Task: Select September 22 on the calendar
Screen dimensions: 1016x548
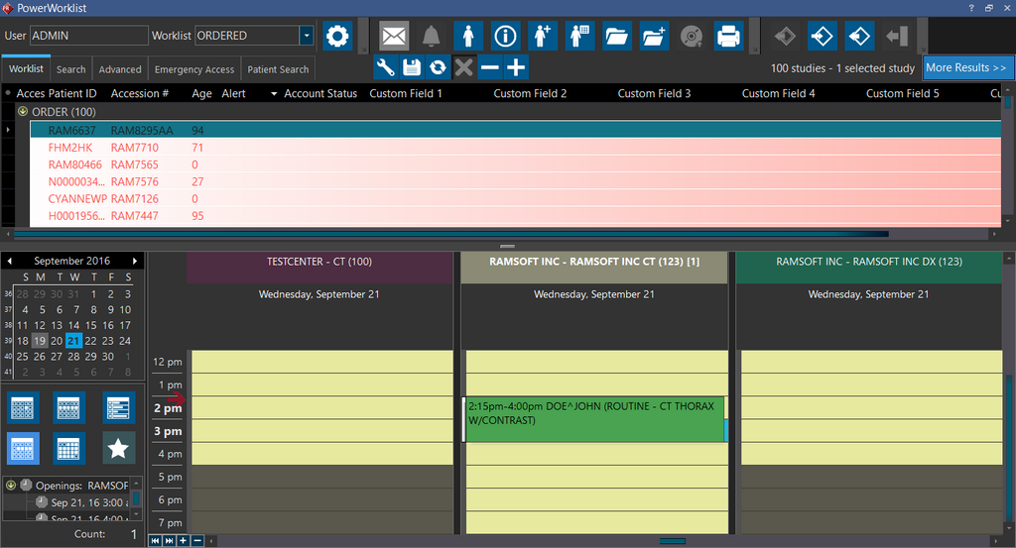Action: click(90, 341)
